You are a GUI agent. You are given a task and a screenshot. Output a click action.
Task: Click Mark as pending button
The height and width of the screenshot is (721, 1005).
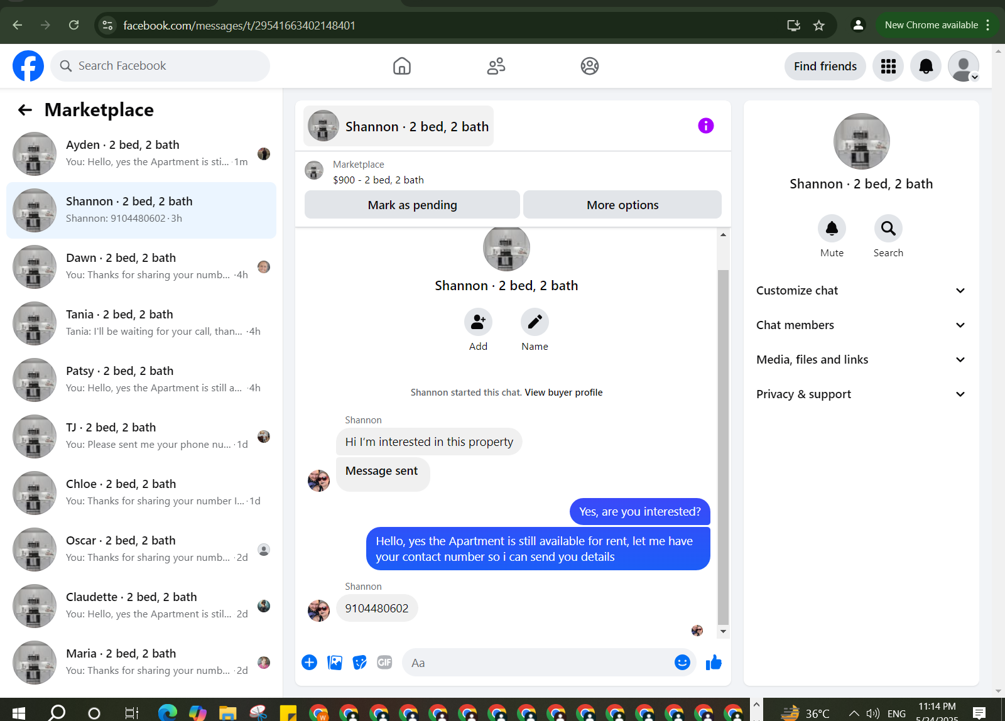412,205
